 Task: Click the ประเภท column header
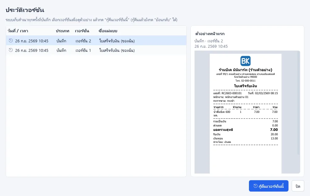pos(63,31)
